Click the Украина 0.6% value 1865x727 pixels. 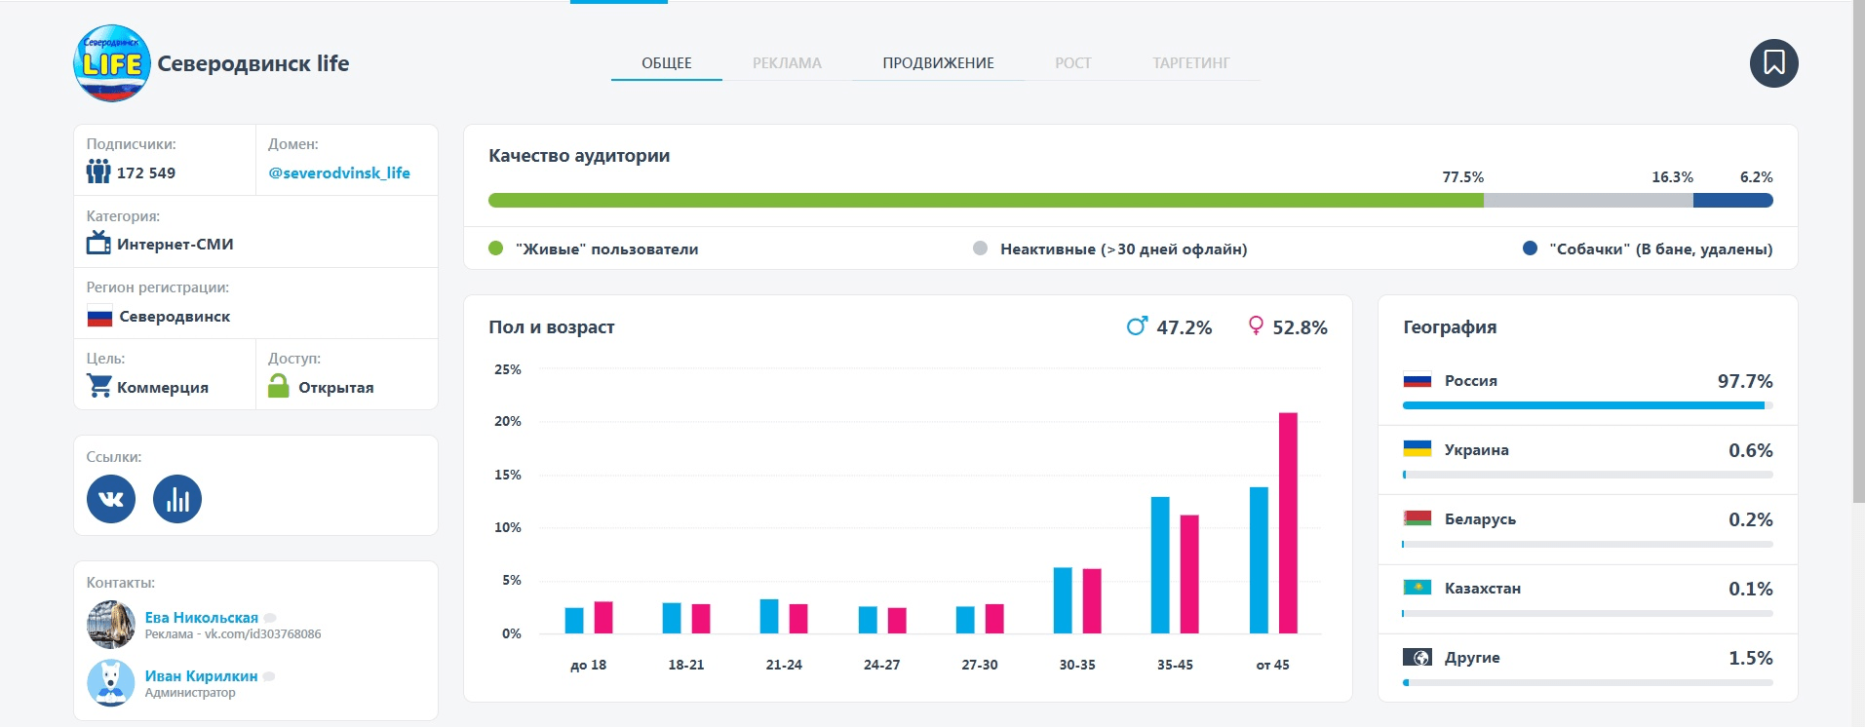click(1750, 450)
